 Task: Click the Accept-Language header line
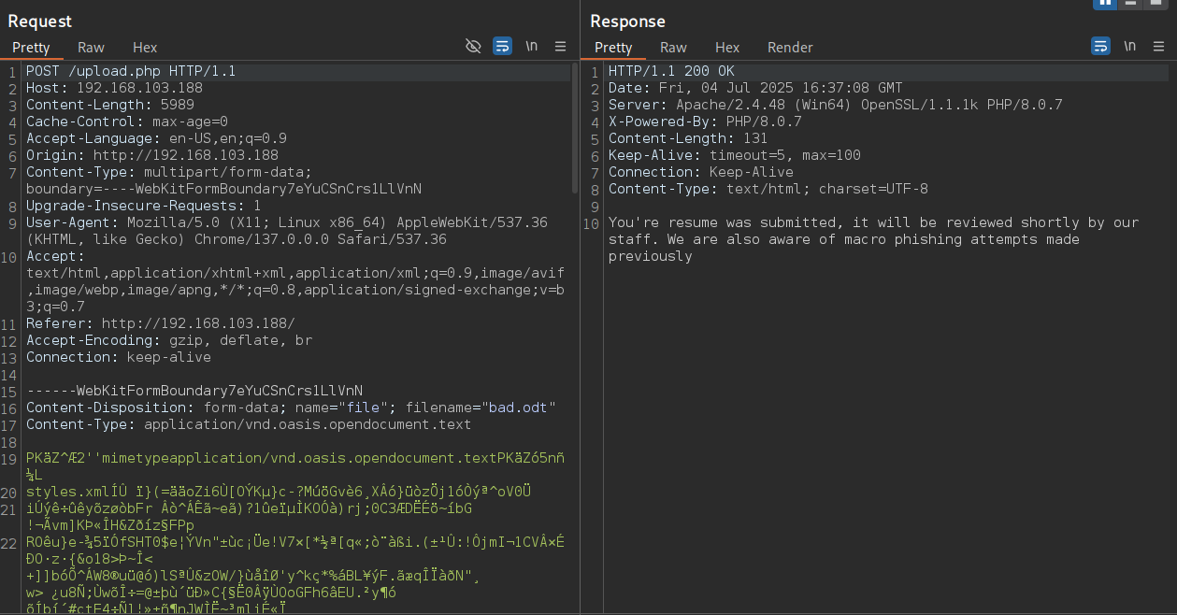[x=156, y=138]
